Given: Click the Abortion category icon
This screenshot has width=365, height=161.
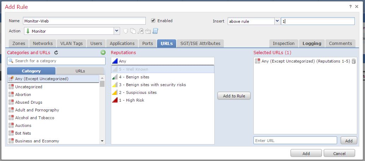Looking at the screenshot, I should pyautogui.click(x=11, y=95).
